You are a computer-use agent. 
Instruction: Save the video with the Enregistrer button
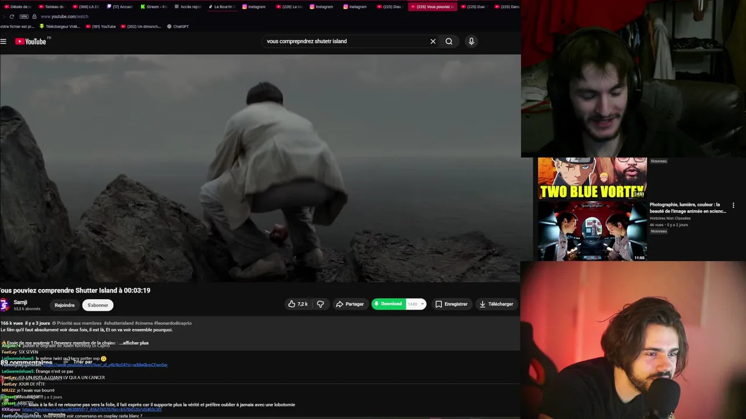[451, 304]
